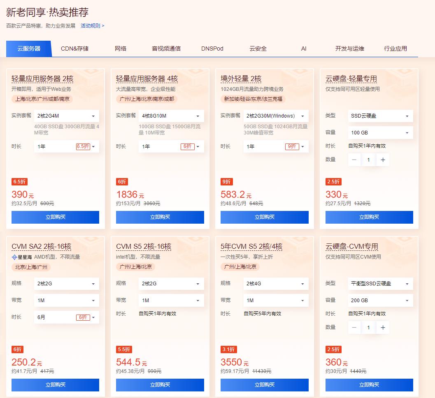Open 1年 6折 时长 dropdown in 轻量4核 card

[171, 146]
